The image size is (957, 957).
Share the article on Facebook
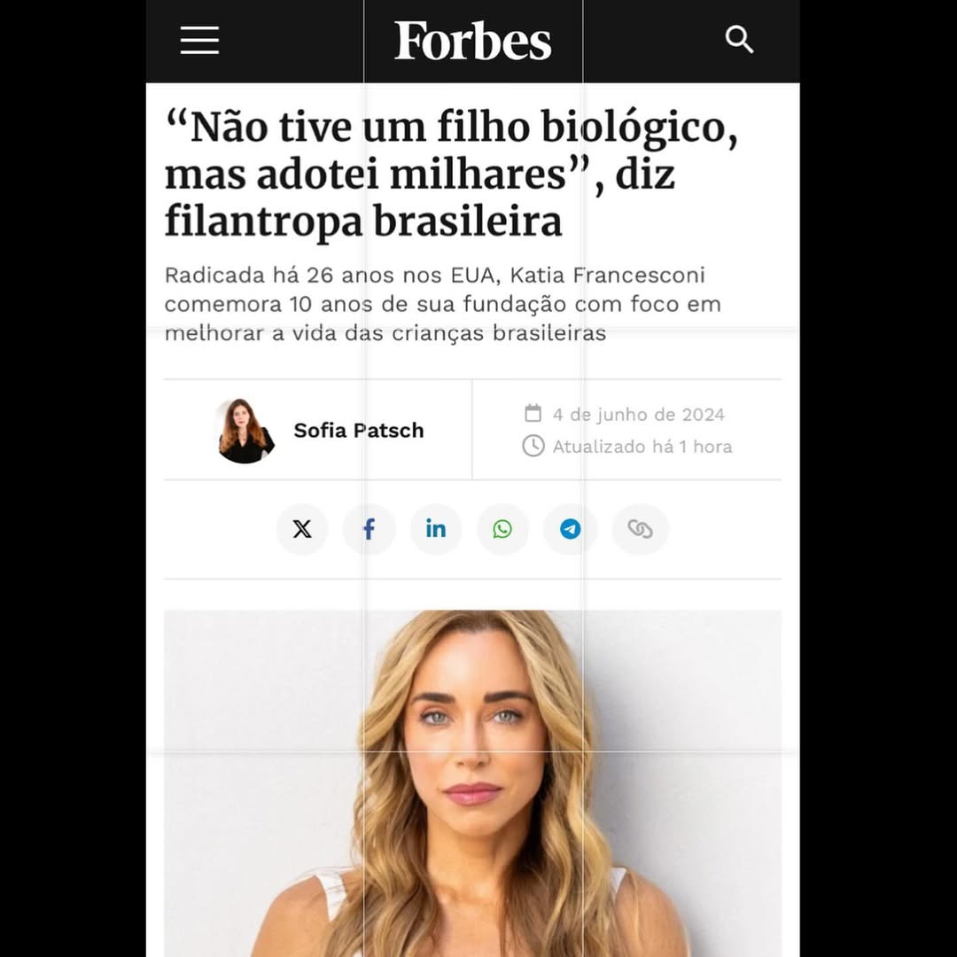(369, 529)
